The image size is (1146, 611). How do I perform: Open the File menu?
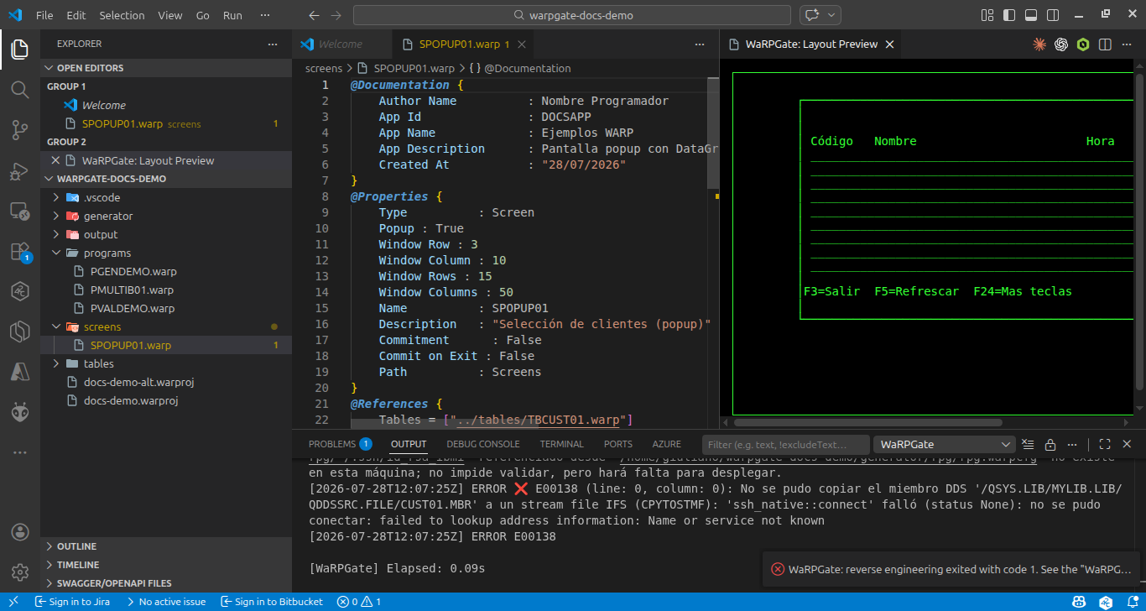(x=44, y=15)
